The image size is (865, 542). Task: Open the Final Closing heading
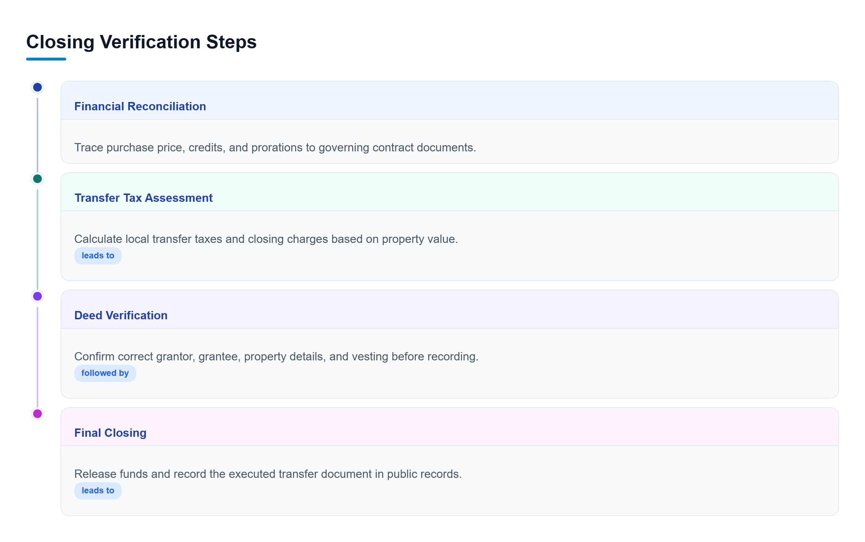pos(110,433)
